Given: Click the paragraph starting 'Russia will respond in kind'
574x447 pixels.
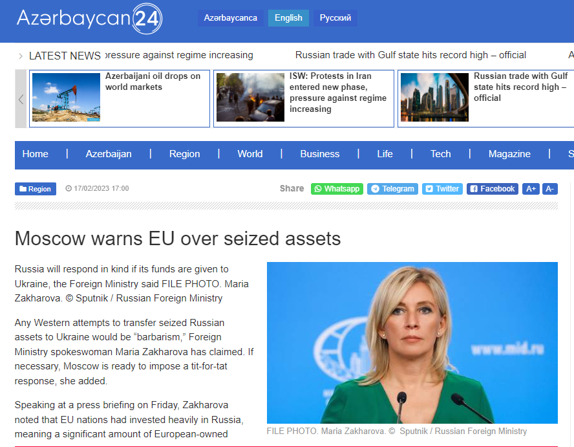Looking at the screenshot, I should [132, 283].
